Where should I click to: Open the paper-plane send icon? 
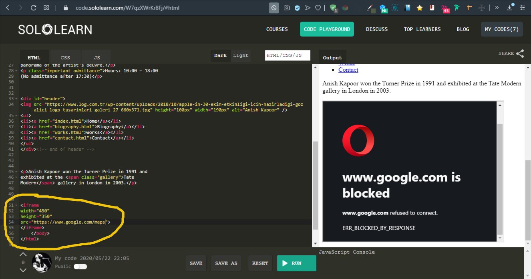pyautogui.click(x=308, y=8)
